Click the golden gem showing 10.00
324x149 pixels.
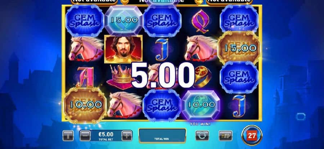[x=85, y=105]
